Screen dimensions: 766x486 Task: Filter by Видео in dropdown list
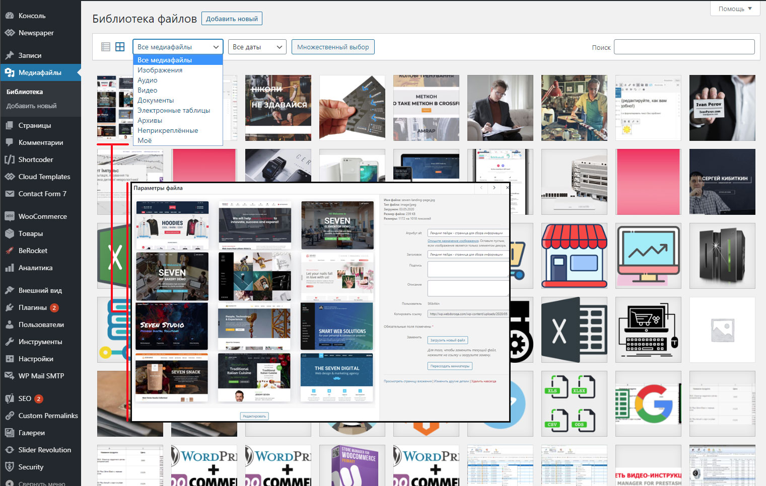point(178,90)
